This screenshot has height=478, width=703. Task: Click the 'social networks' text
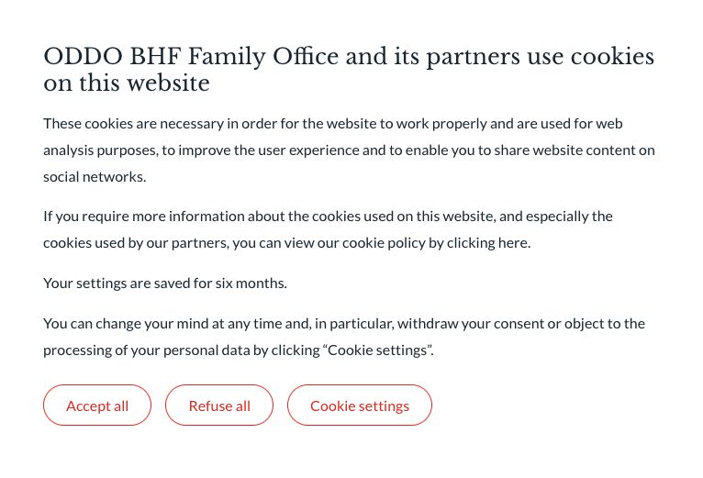(95, 177)
